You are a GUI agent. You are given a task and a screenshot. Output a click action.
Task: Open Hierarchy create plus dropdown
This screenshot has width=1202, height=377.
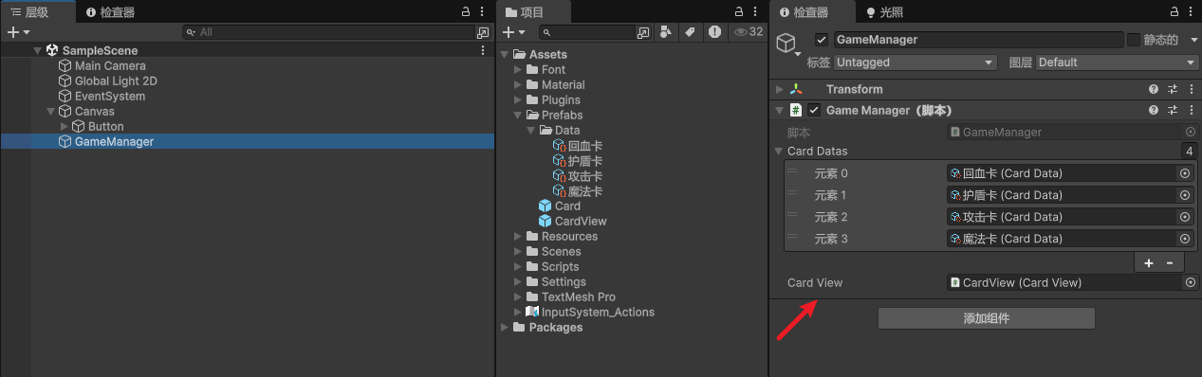point(19,32)
